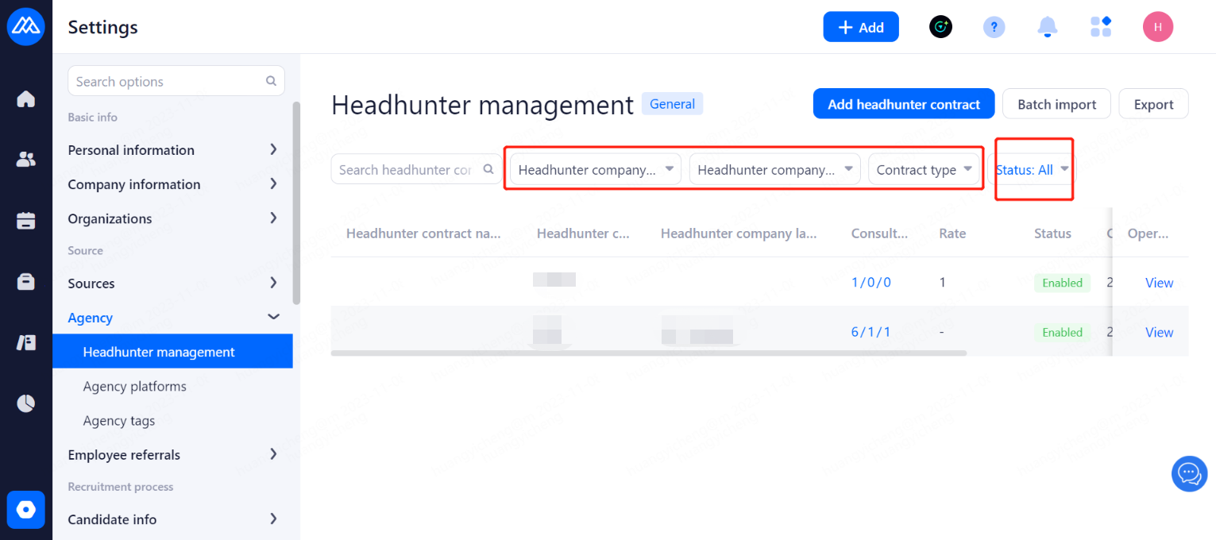Select Headhunter management menu item

click(x=172, y=352)
